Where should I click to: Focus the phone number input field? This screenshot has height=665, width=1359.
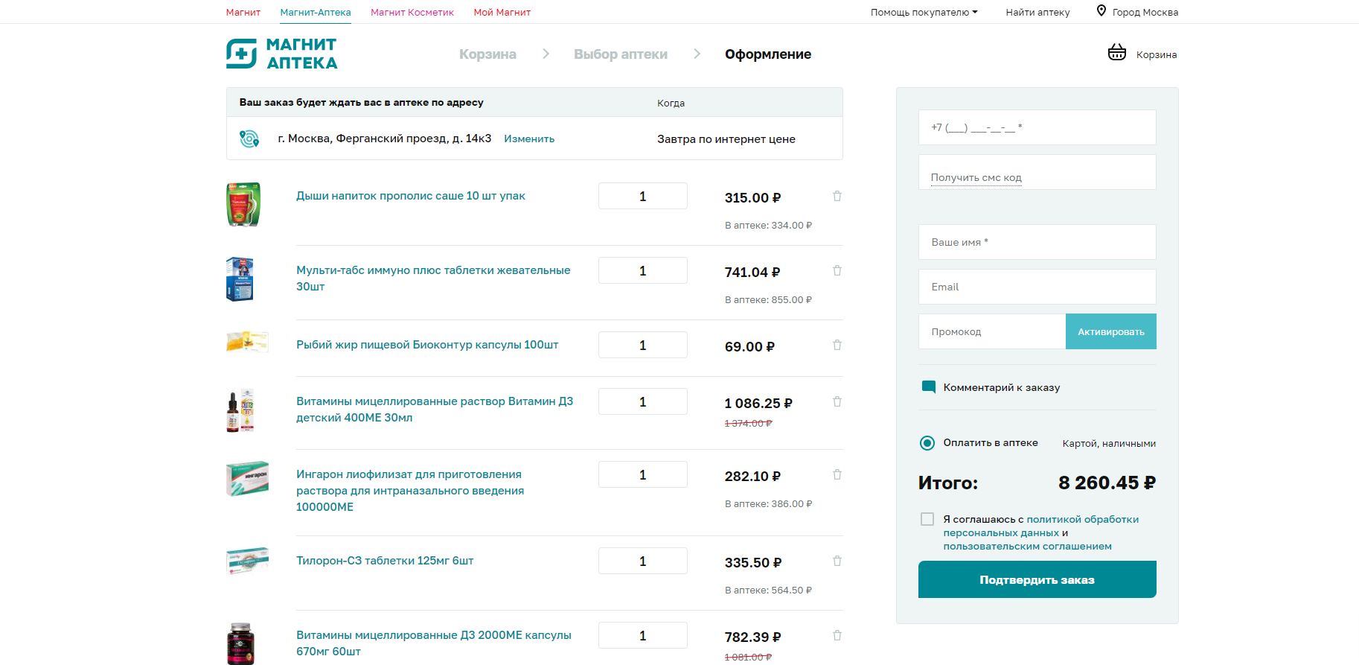coord(1037,127)
